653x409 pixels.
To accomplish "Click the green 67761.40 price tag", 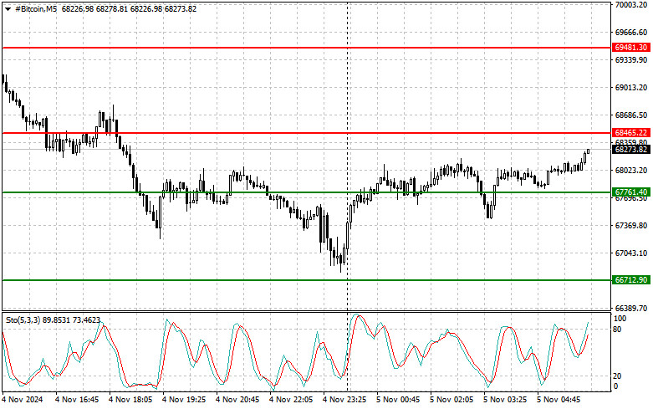I will point(630,192).
